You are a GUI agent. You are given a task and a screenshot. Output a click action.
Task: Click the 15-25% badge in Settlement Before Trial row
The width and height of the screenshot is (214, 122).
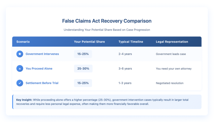click(x=83, y=83)
